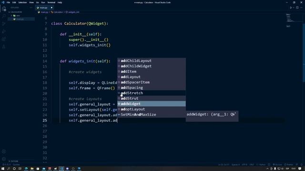
Task: Open the Run menu
Action: (x=43, y=2)
